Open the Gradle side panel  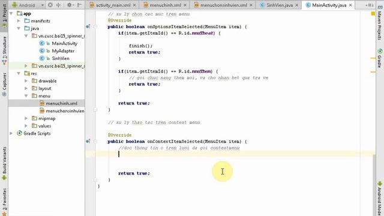coord(380,58)
